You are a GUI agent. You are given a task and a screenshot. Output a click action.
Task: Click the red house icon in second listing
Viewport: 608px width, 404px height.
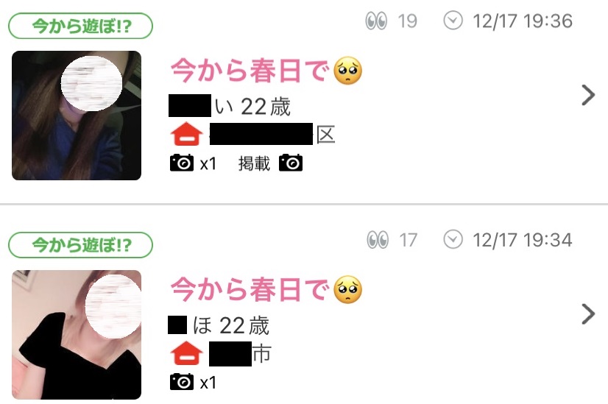tap(186, 353)
